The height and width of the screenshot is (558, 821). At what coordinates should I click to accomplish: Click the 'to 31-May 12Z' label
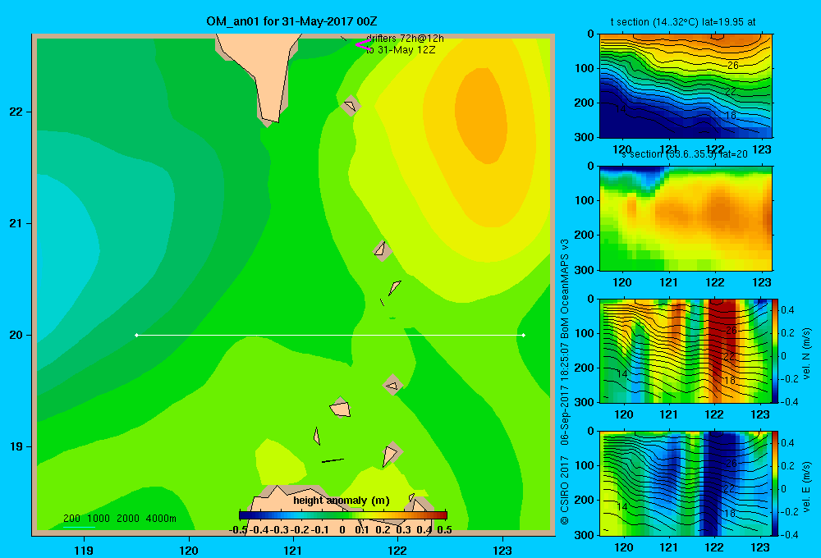(401, 50)
